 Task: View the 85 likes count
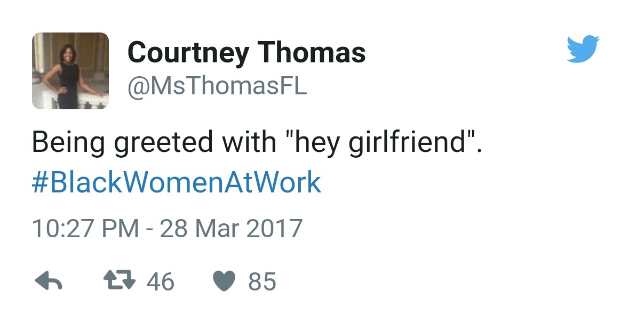[x=262, y=281]
